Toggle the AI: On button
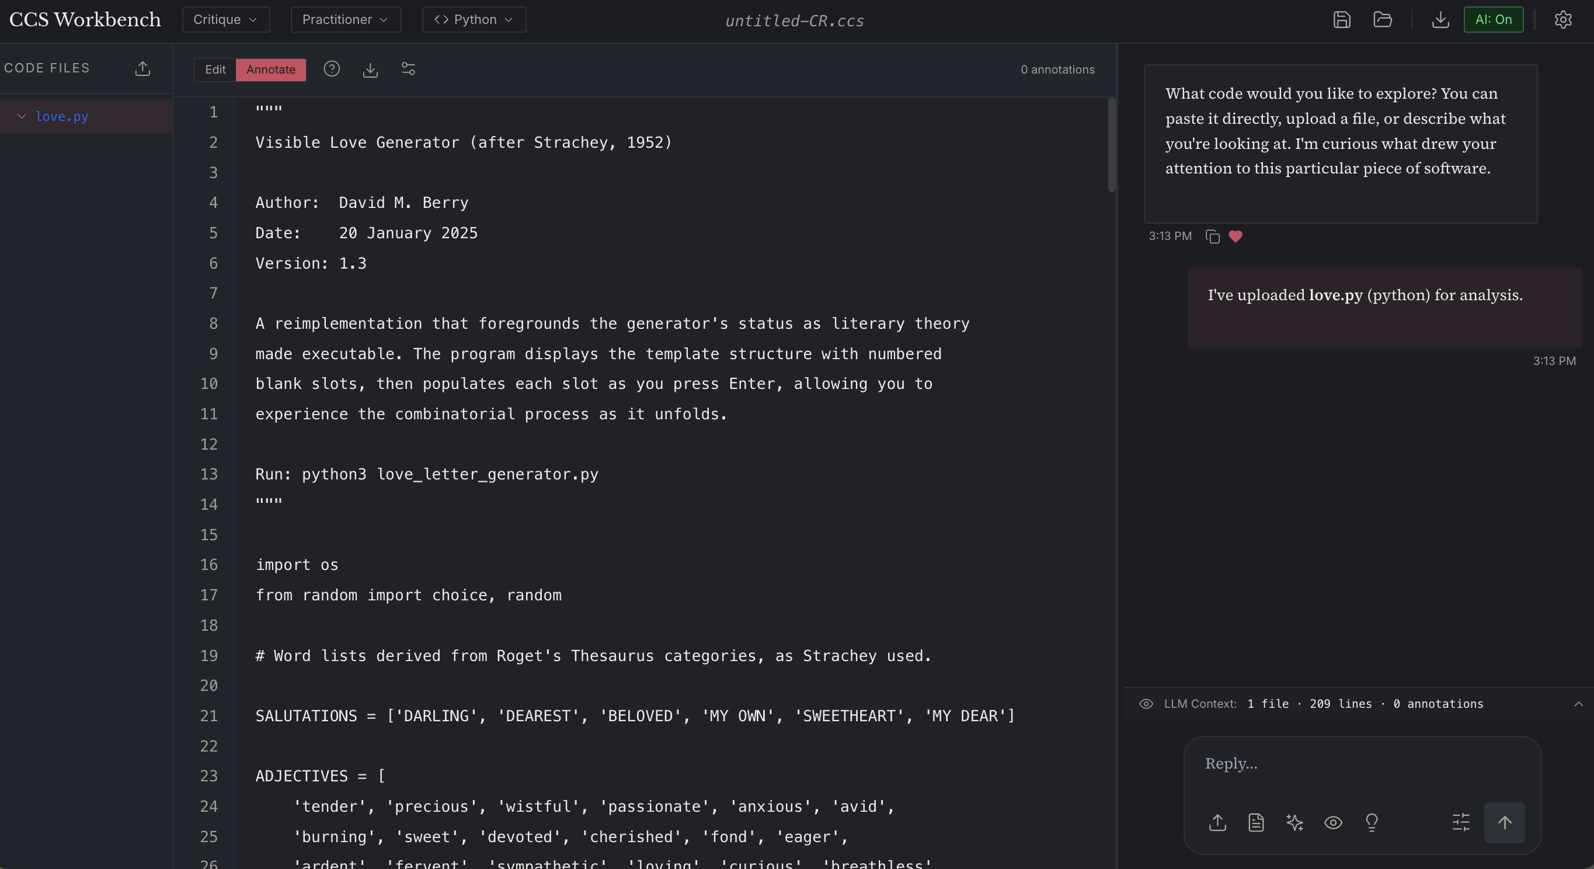1594x869 pixels. point(1493,20)
